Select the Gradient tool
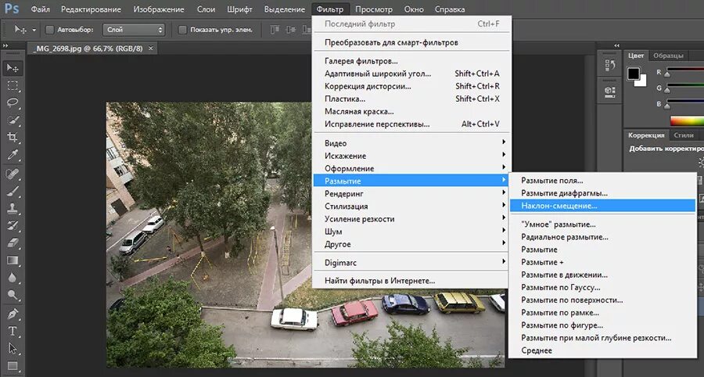 click(12, 260)
